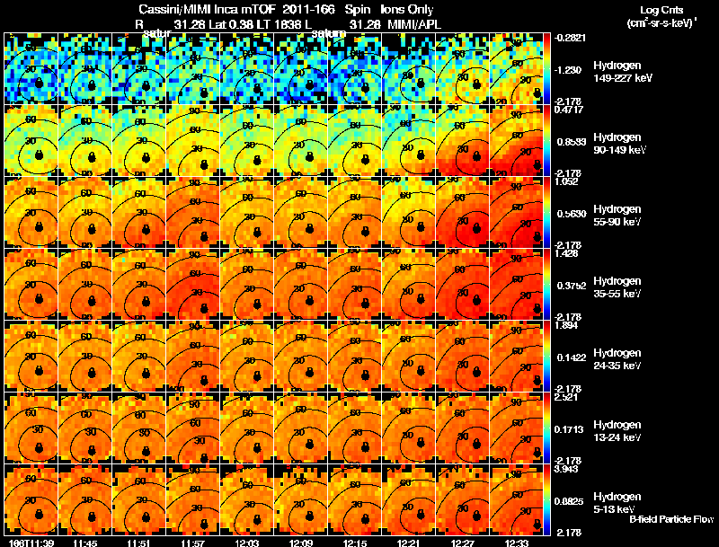Click the "Hydrogen 13-24 keV" row label
Image resolution: width=719 pixels, height=547 pixels.
(x=617, y=431)
